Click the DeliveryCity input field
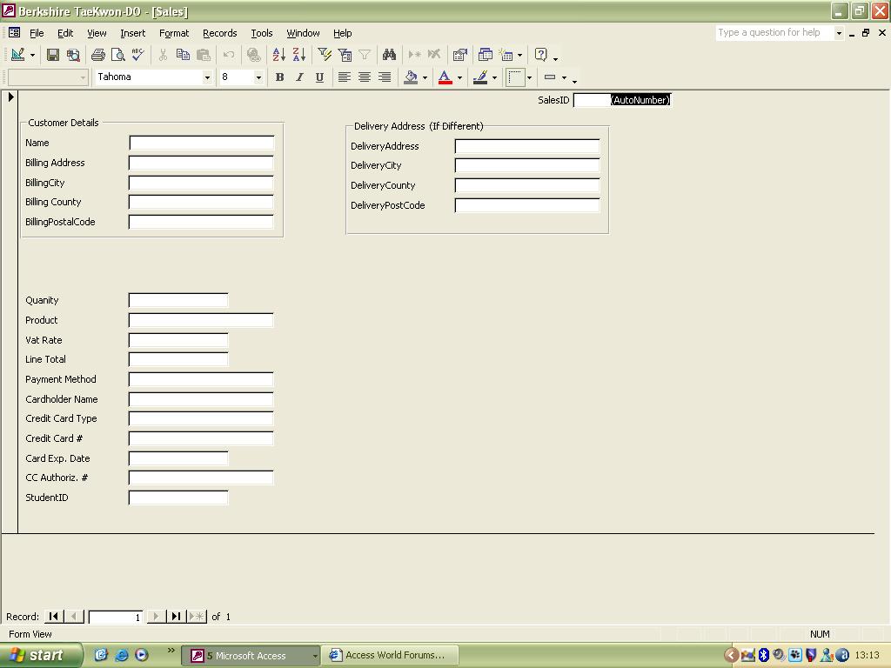 (527, 165)
